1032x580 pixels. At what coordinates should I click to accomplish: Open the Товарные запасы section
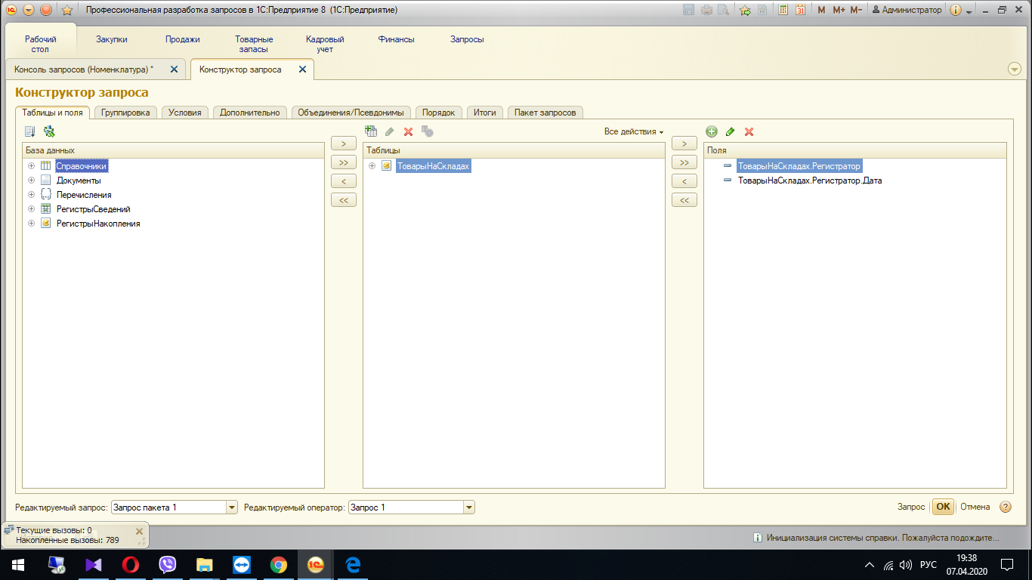click(254, 44)
